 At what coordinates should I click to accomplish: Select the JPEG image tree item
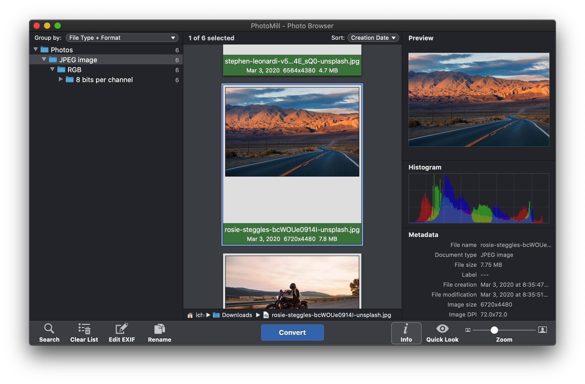click(78, 60)
